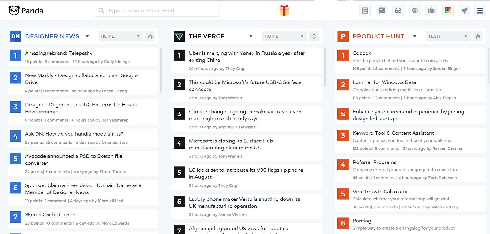The height and width of the screenshot is (234, 490).
Task: Click the Panda logo icon
Action: 14,11
